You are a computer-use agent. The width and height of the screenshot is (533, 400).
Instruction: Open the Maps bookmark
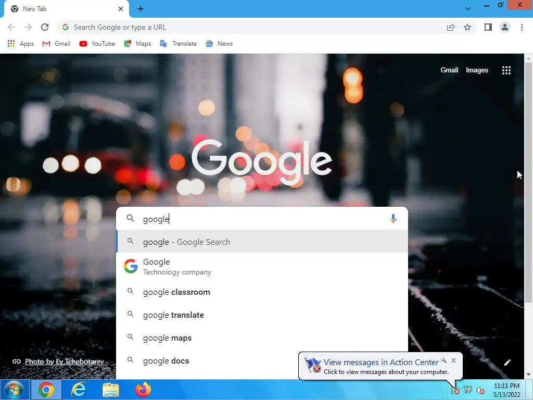click(137, 44)
